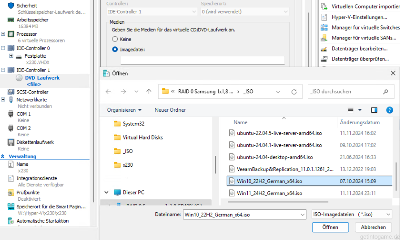This screenshot has height=240, width=400.
Task: Select the Keine radio button
Action: pos(115,39)
